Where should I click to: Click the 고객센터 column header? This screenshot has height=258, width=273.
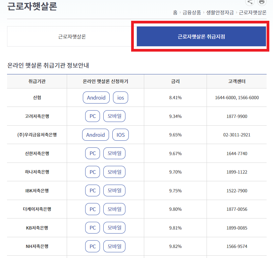point(237,81)
